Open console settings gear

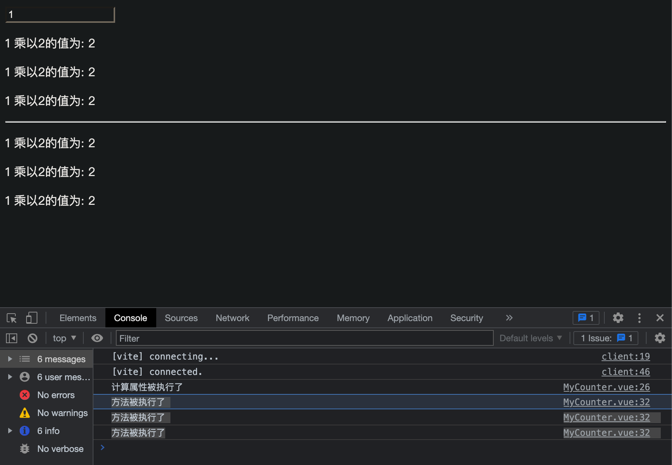pyautogui.click(x=660, y=338)
